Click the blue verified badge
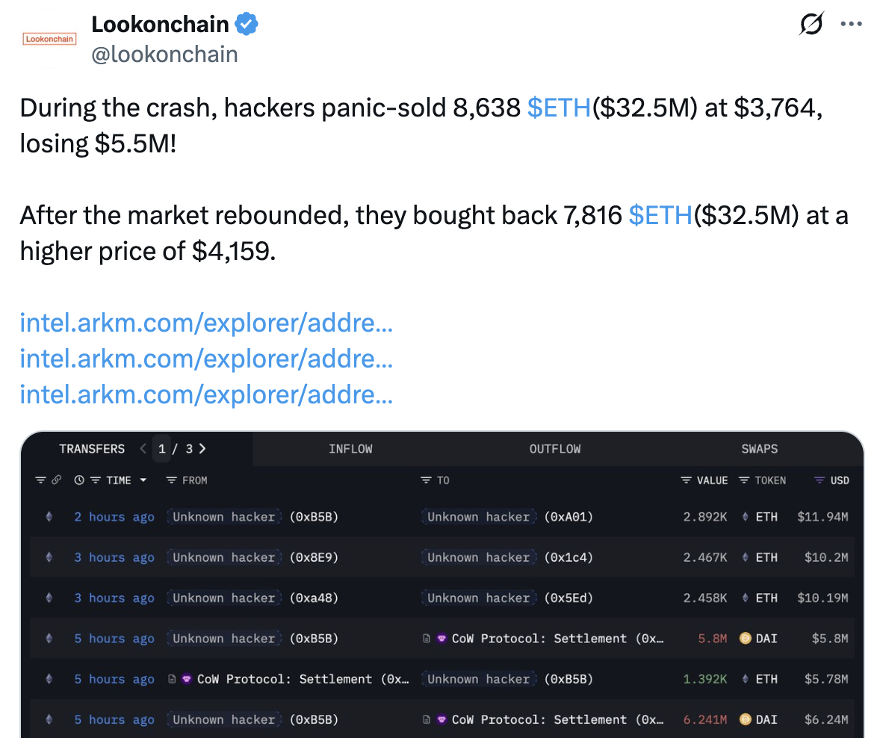The height and width of the screenshot is (738, 886). tap(247, 25)
